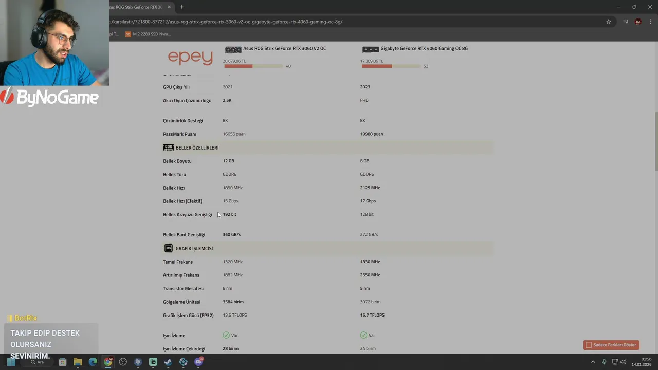Click the 16655 puan value
This screenshot has height=370, width=658.
tap(234, 134)
